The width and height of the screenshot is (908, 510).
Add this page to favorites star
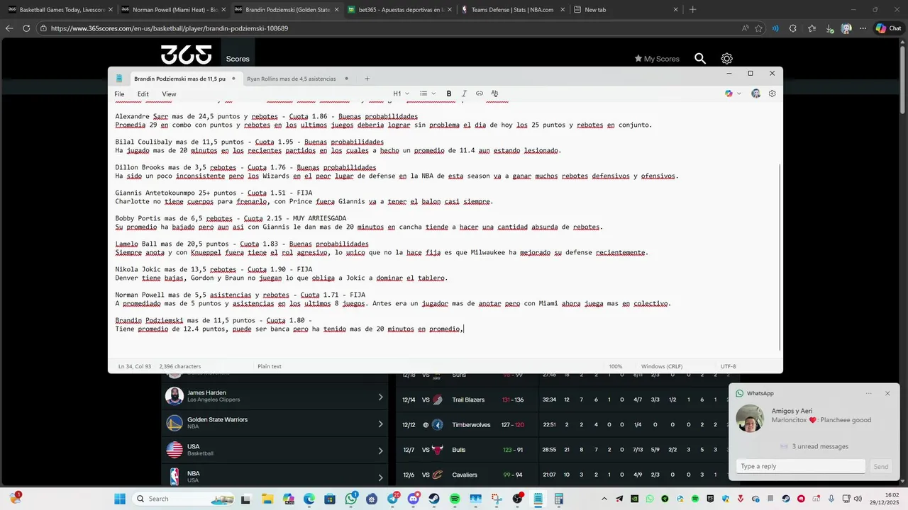[x=758, y=28]
